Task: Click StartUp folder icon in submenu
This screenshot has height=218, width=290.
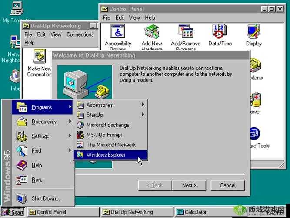Action: click(80, 115)
